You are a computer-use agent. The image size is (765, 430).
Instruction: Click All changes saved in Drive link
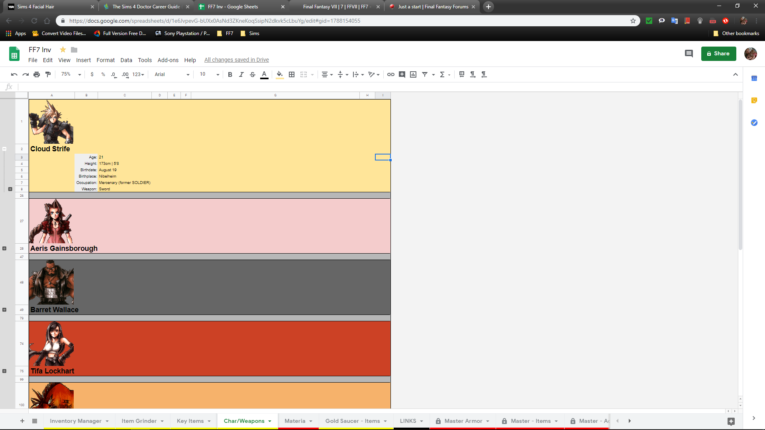237,60
